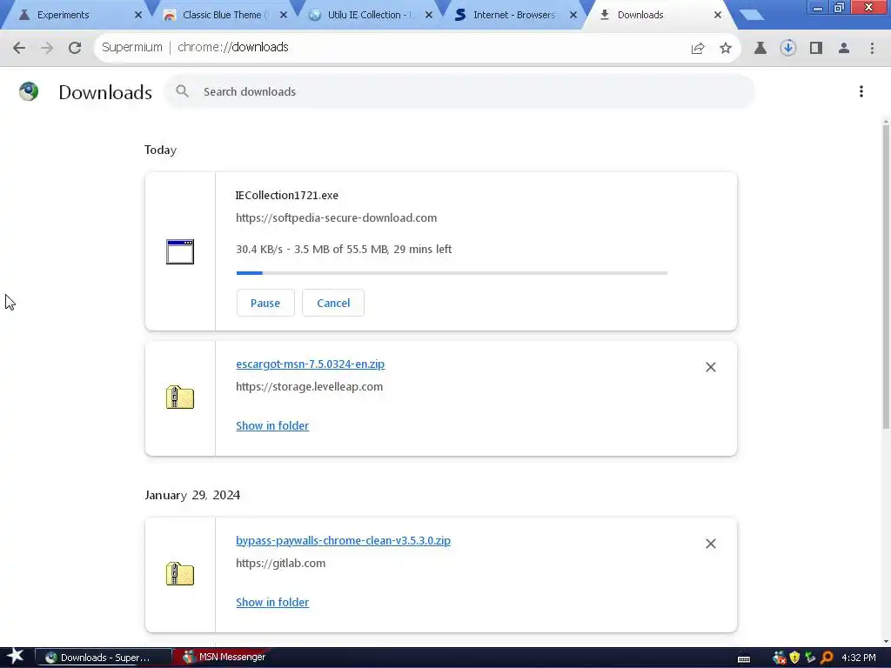Click the page vertical scrollbar thumb
891x668 pixels.
tap(886, 277)
